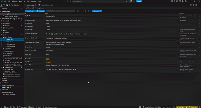
Task: Edit the ButtonCancel value field
Action: pyautogui.click(x=112, y=26)
